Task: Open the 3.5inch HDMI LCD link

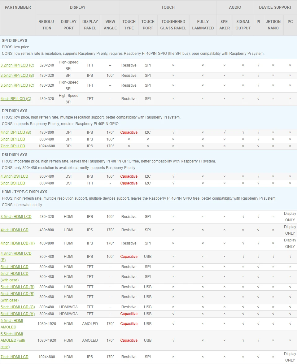Action: pos(16,217)
